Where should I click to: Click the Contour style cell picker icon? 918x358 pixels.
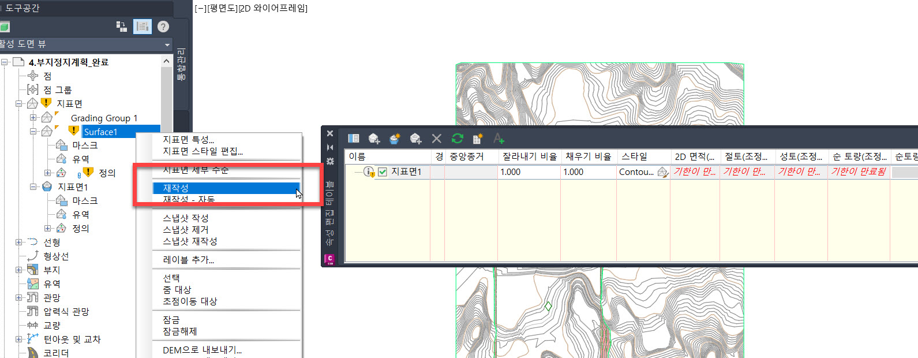click(x=662, y=172)
